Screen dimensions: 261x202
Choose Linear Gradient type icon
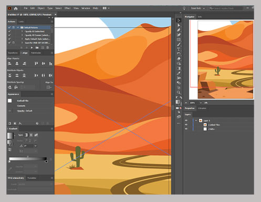tap(26, 135)
